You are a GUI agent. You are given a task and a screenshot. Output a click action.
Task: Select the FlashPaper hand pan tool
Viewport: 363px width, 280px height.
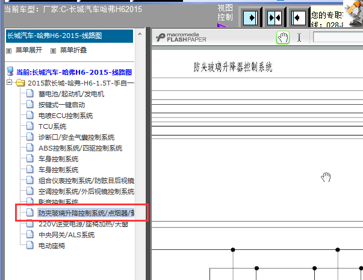tap(283, 37)
